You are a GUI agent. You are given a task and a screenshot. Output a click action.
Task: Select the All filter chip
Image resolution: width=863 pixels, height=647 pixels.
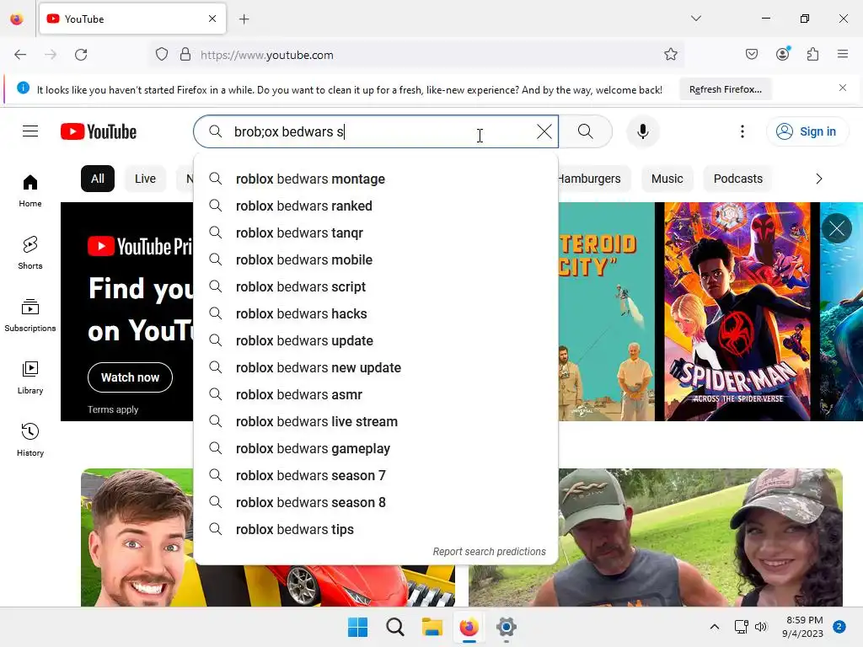(x=98, y=179)
